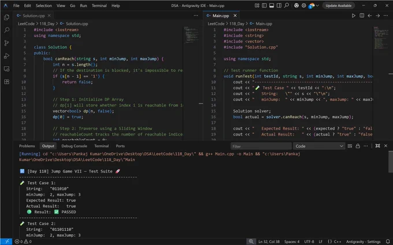Image resolution: width=393 pixels, height=245 pixels.
Task: Change encoding via UTF-8 status
Action: pyautogui.click(x=309, y=242)
